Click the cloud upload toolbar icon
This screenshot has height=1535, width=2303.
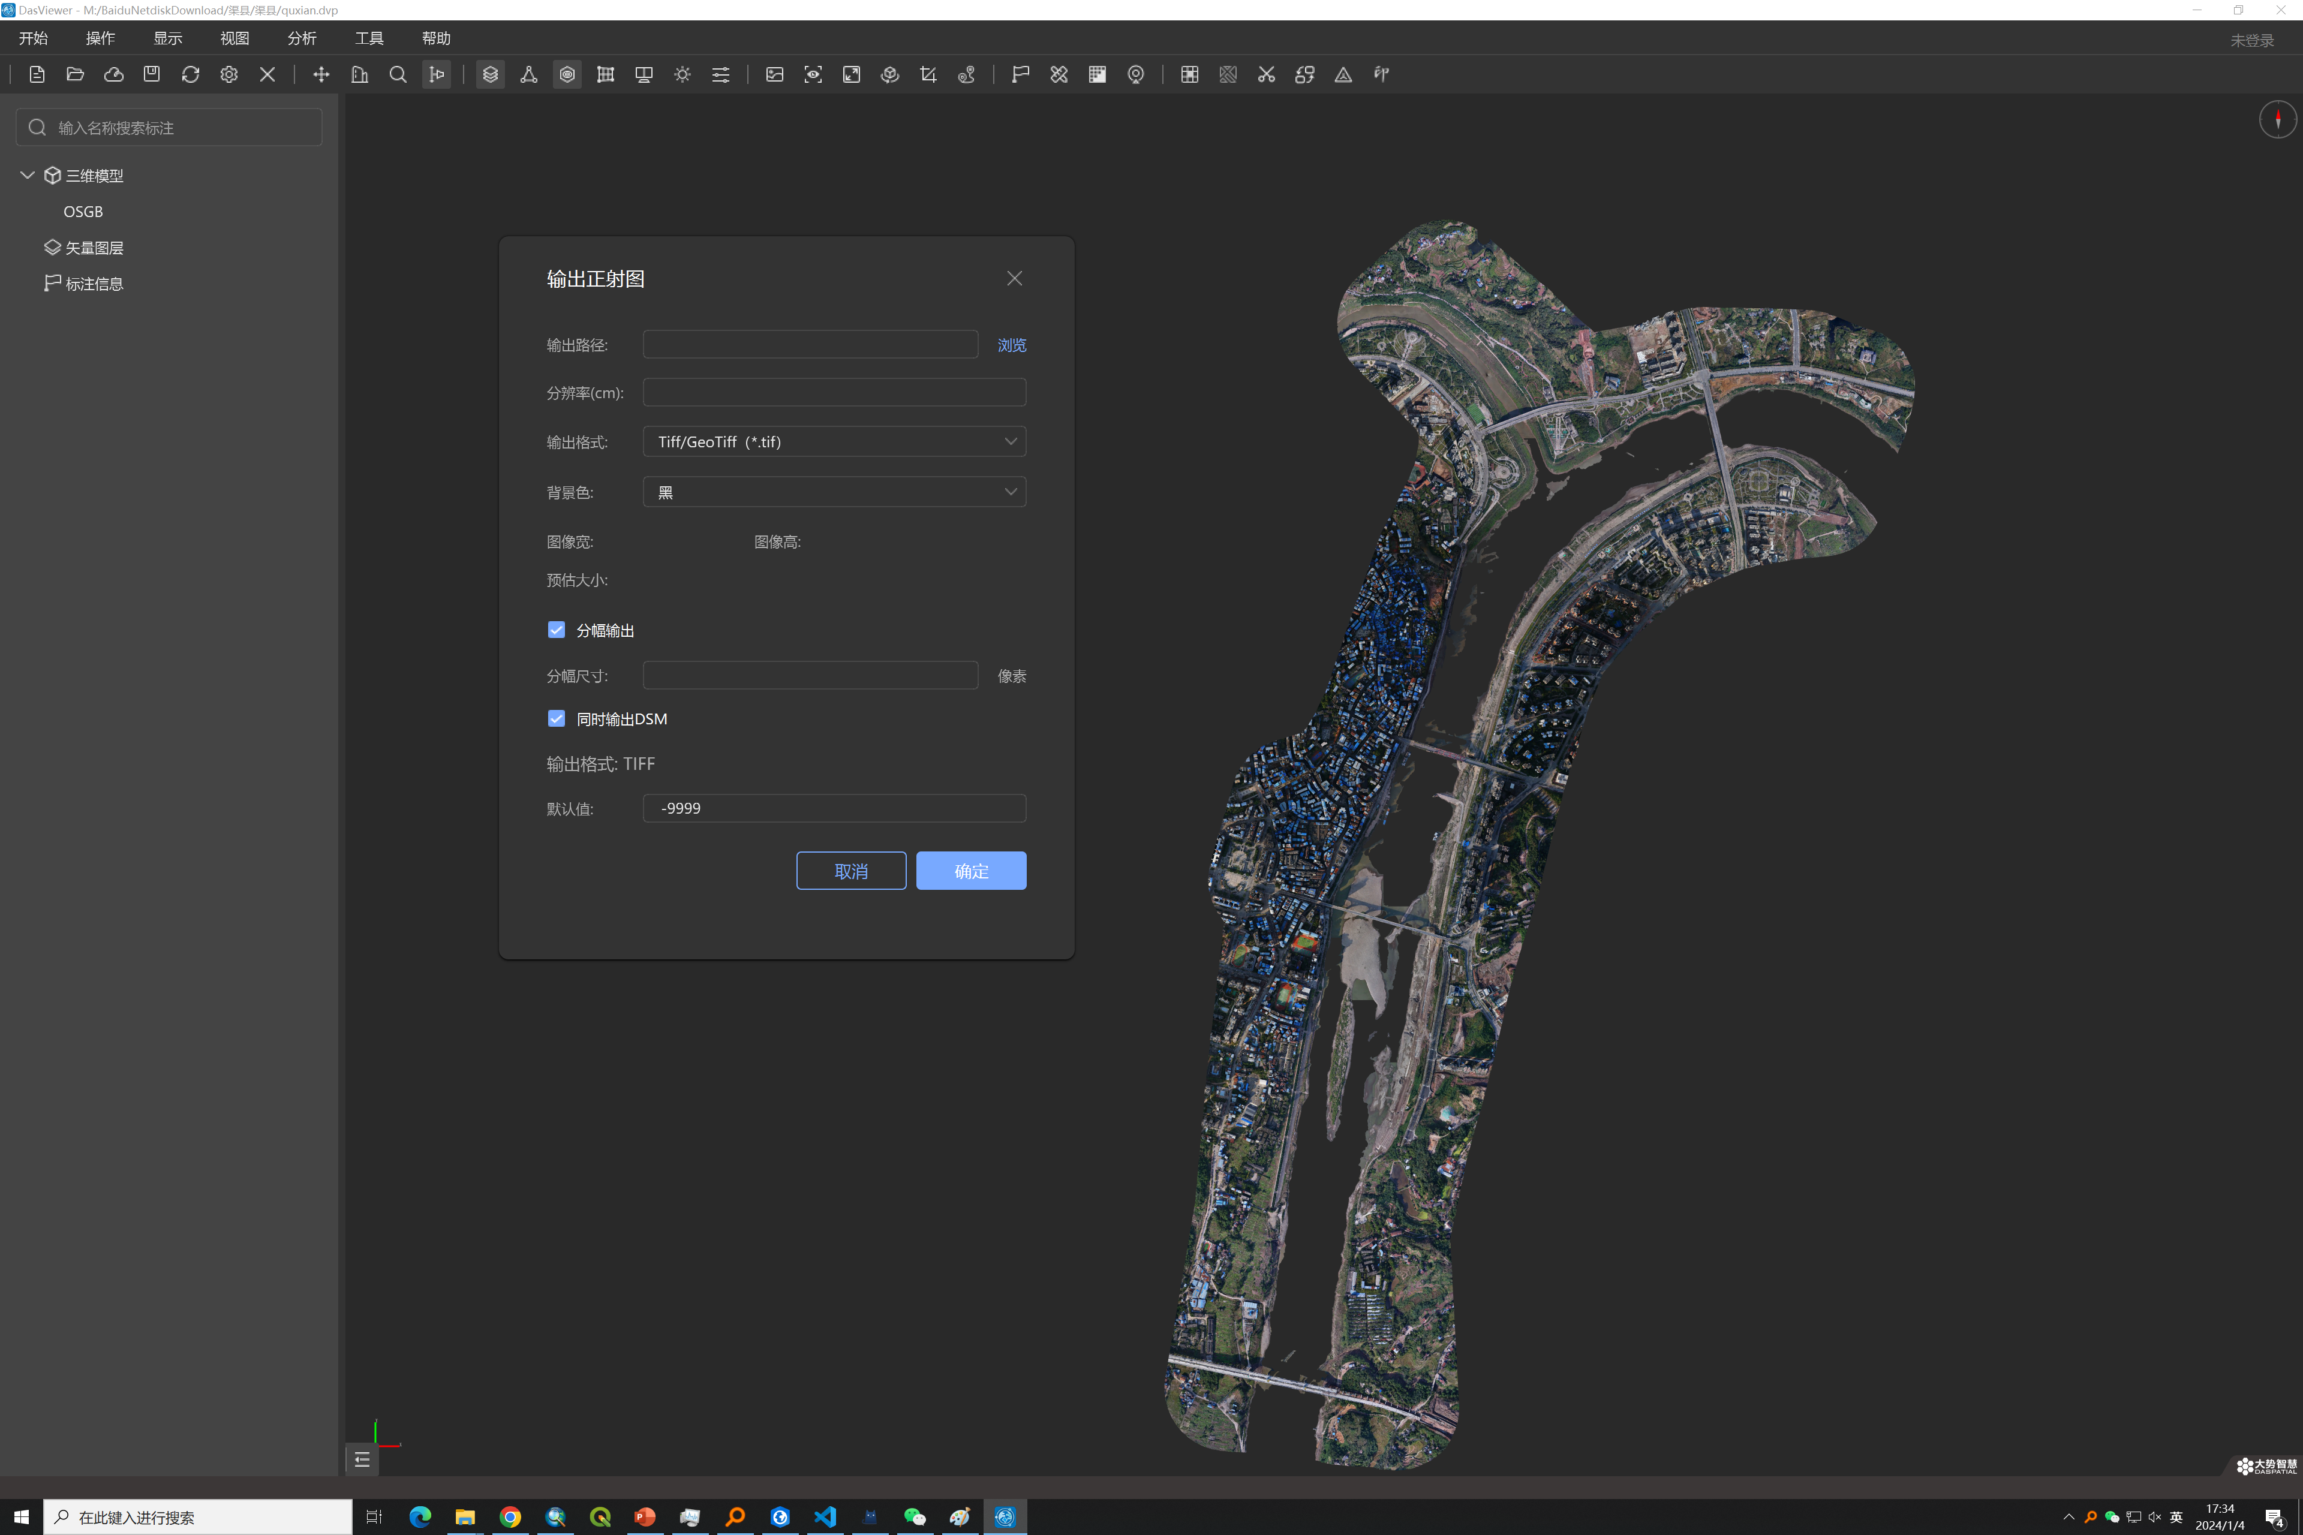pos(113,74)
